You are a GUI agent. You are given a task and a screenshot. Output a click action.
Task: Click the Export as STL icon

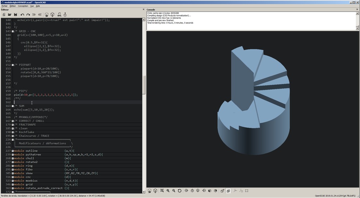59,14
